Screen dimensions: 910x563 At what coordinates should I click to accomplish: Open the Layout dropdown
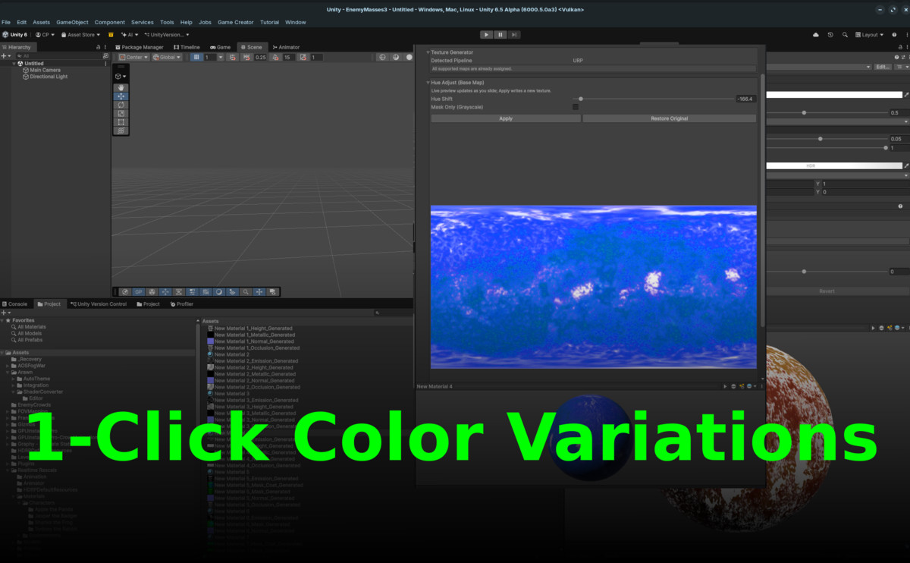coord(870,34)
